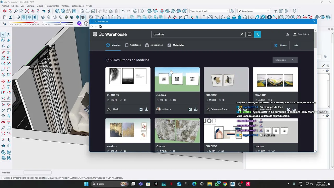Pick the Eraser tool in left toolbar
Image resolution: width=334 pixels, height=188 pixels.
click(9, 40)
